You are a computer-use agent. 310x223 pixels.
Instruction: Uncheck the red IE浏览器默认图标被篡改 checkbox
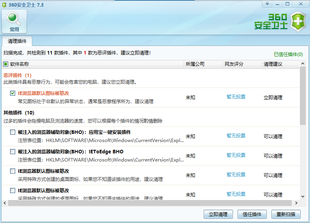pos(13,93)
